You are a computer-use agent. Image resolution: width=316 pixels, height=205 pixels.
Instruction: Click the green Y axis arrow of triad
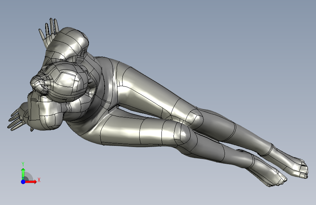(23, 174)
